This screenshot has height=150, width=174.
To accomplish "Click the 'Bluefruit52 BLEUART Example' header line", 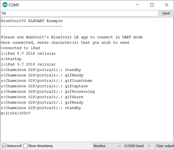I will point(32,21).
